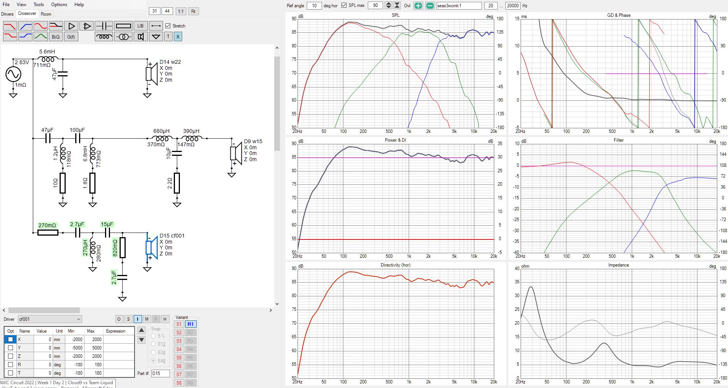Screen dimensions: 728x388
Task: Move parameter row up with up arrow
Action: pos(141,330)
